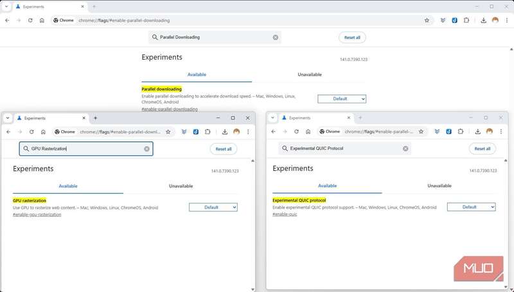The width and height of the screenshot is (514, 292).
Task: Switch to the Unavailable tab in the top window
Action: [x=309, y=74]
